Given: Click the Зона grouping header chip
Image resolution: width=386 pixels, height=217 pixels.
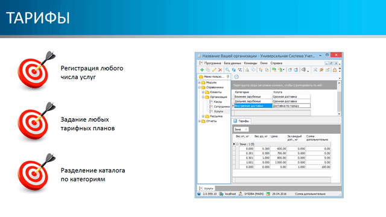Looking at the screenshot, I should pos(241,129).
